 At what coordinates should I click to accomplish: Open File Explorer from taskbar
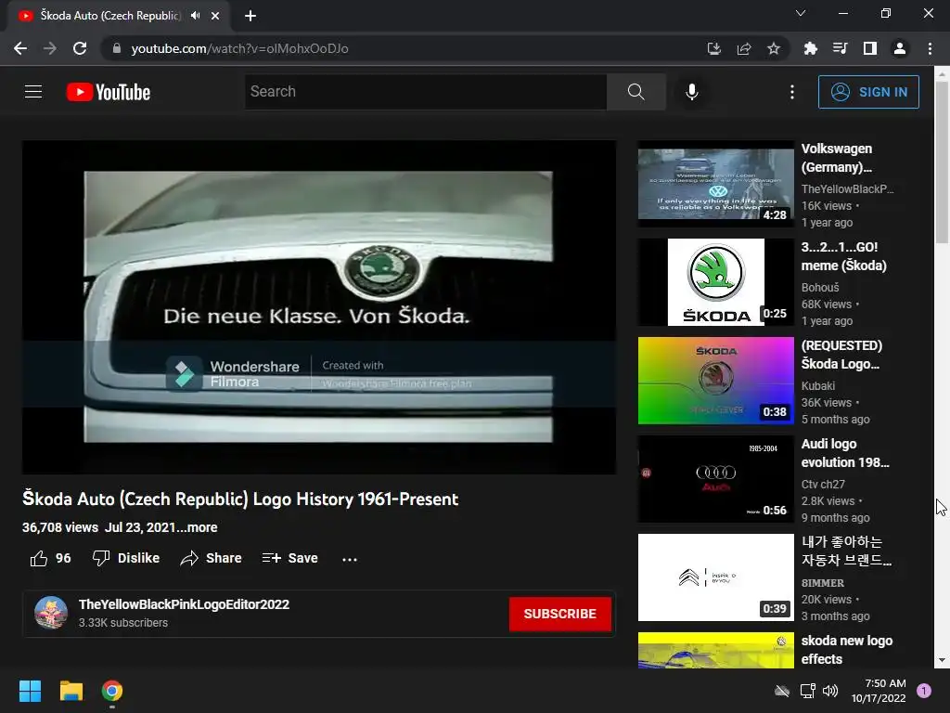point(71,691)
